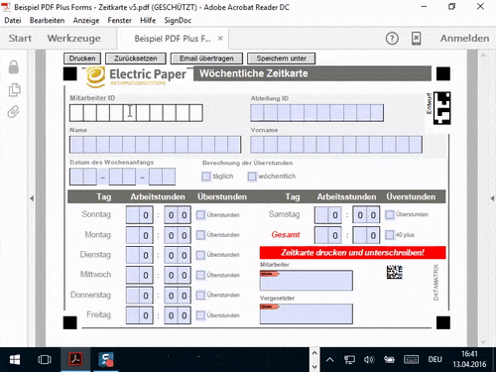Open the volume speaker tray icon
The width and height of the screenshot is (496, 372).
point(369,359)
